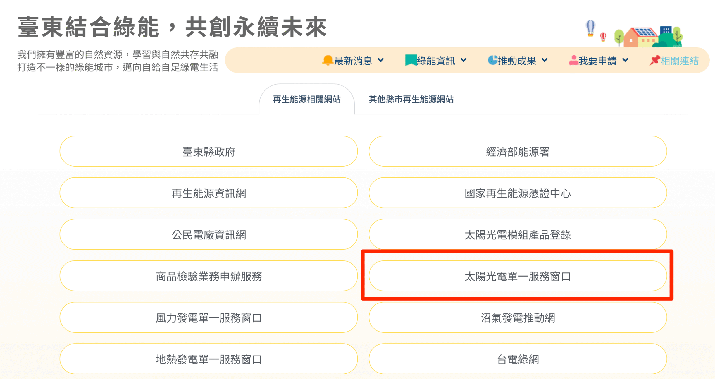Visit 國家再生能源憑證中心 site
The image size is (715, 379).
click(518, 193)
